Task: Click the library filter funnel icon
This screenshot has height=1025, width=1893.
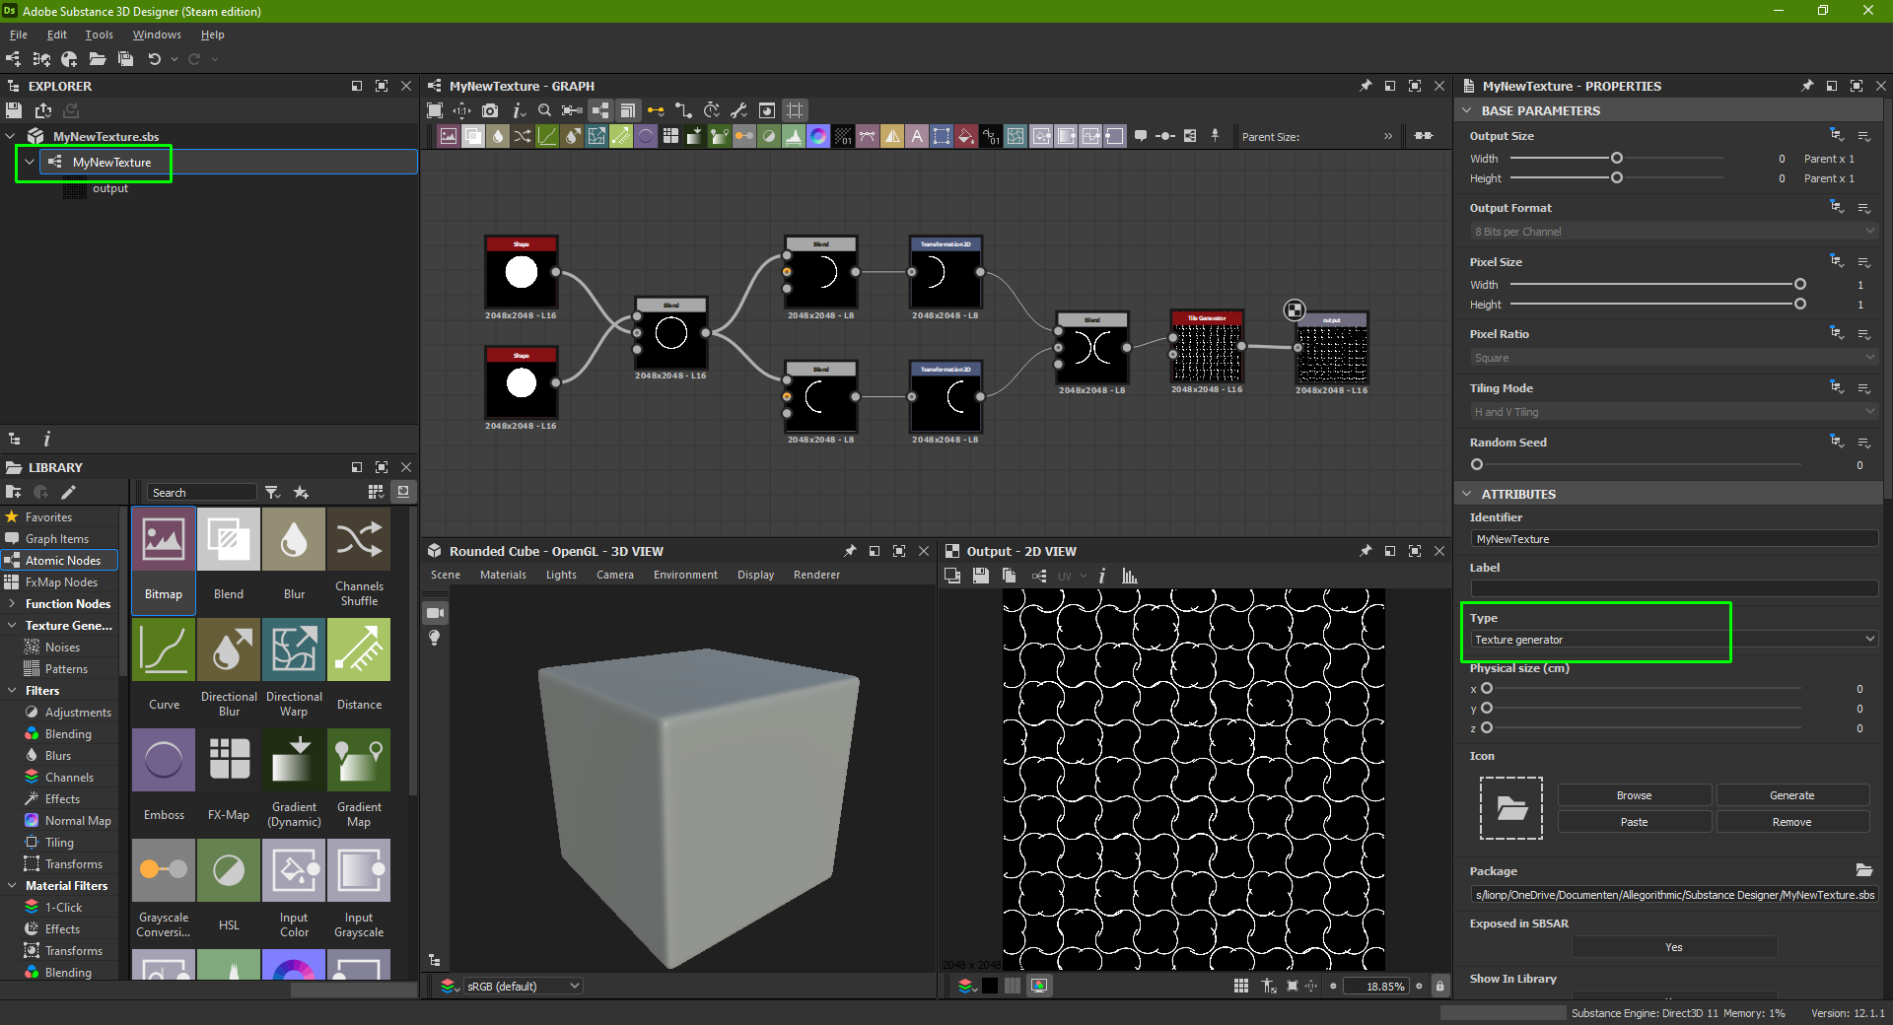Action: (x=273, y=492)
